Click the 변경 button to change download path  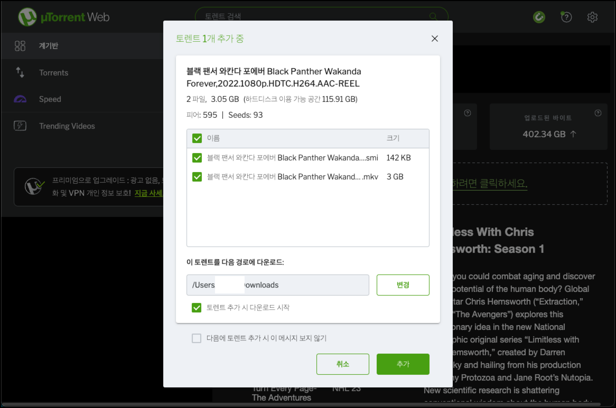(403, 285)
